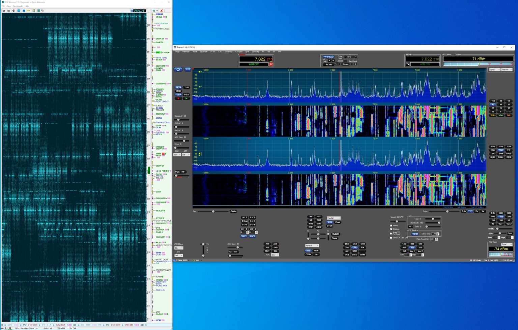The height and width of the screenshot is (330, 518).
Task: Open the Setup menu in Thetis
Action: pyautogui.click(x=177, y=52)
